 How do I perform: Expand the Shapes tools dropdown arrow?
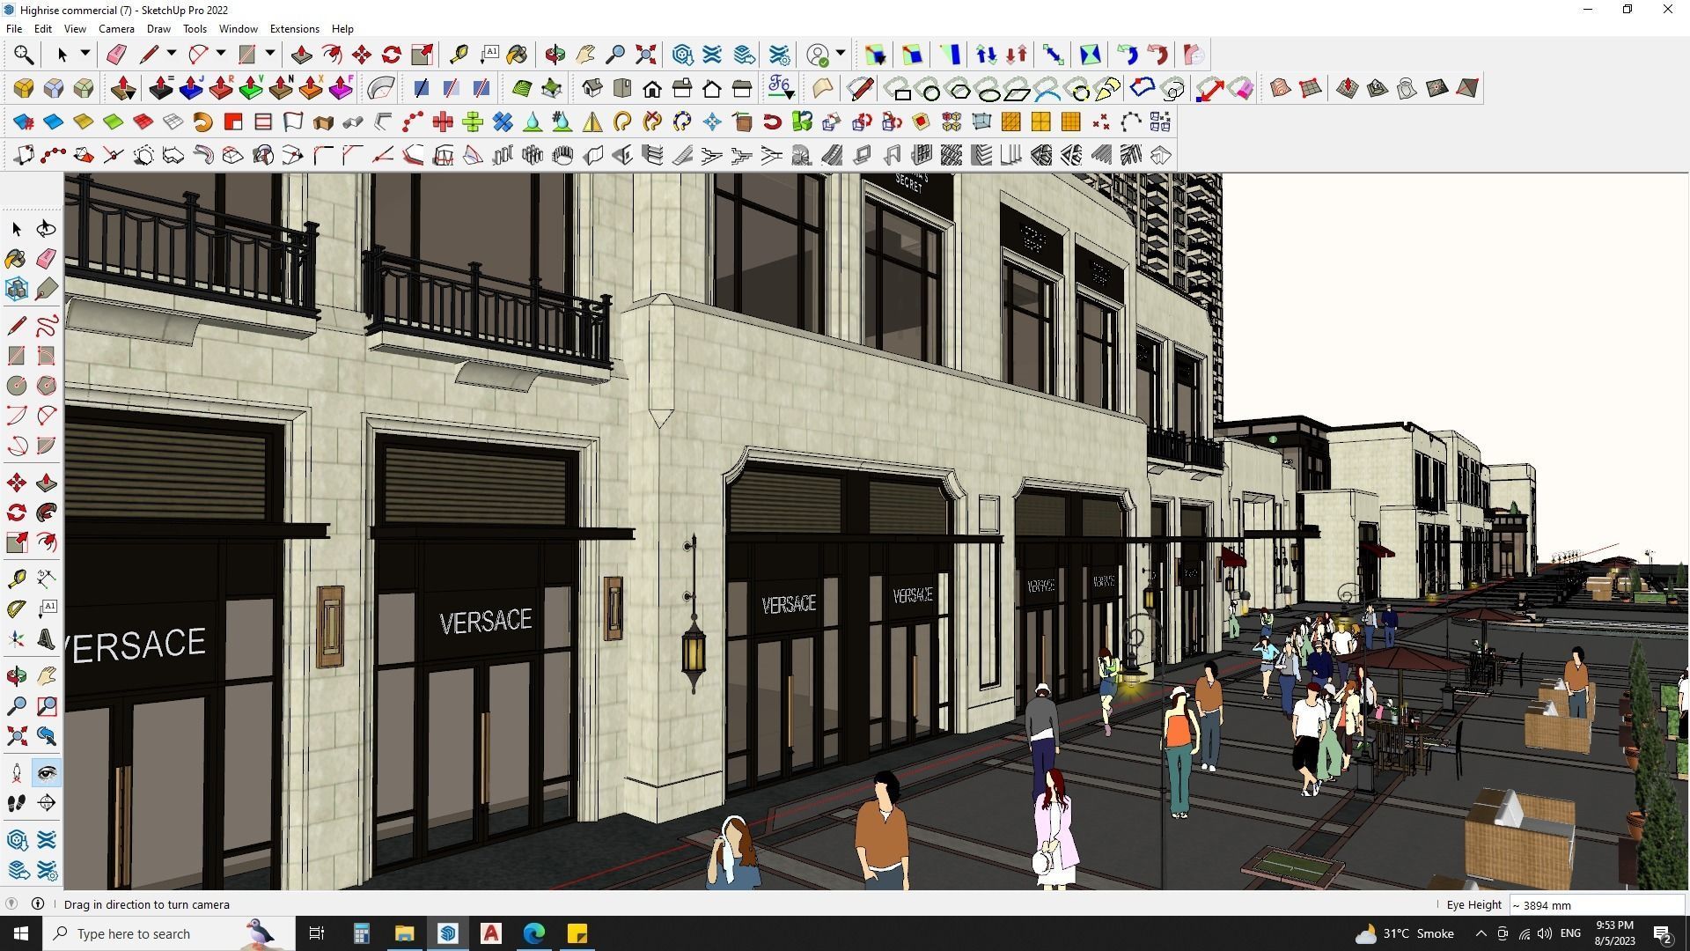(270, 55)
